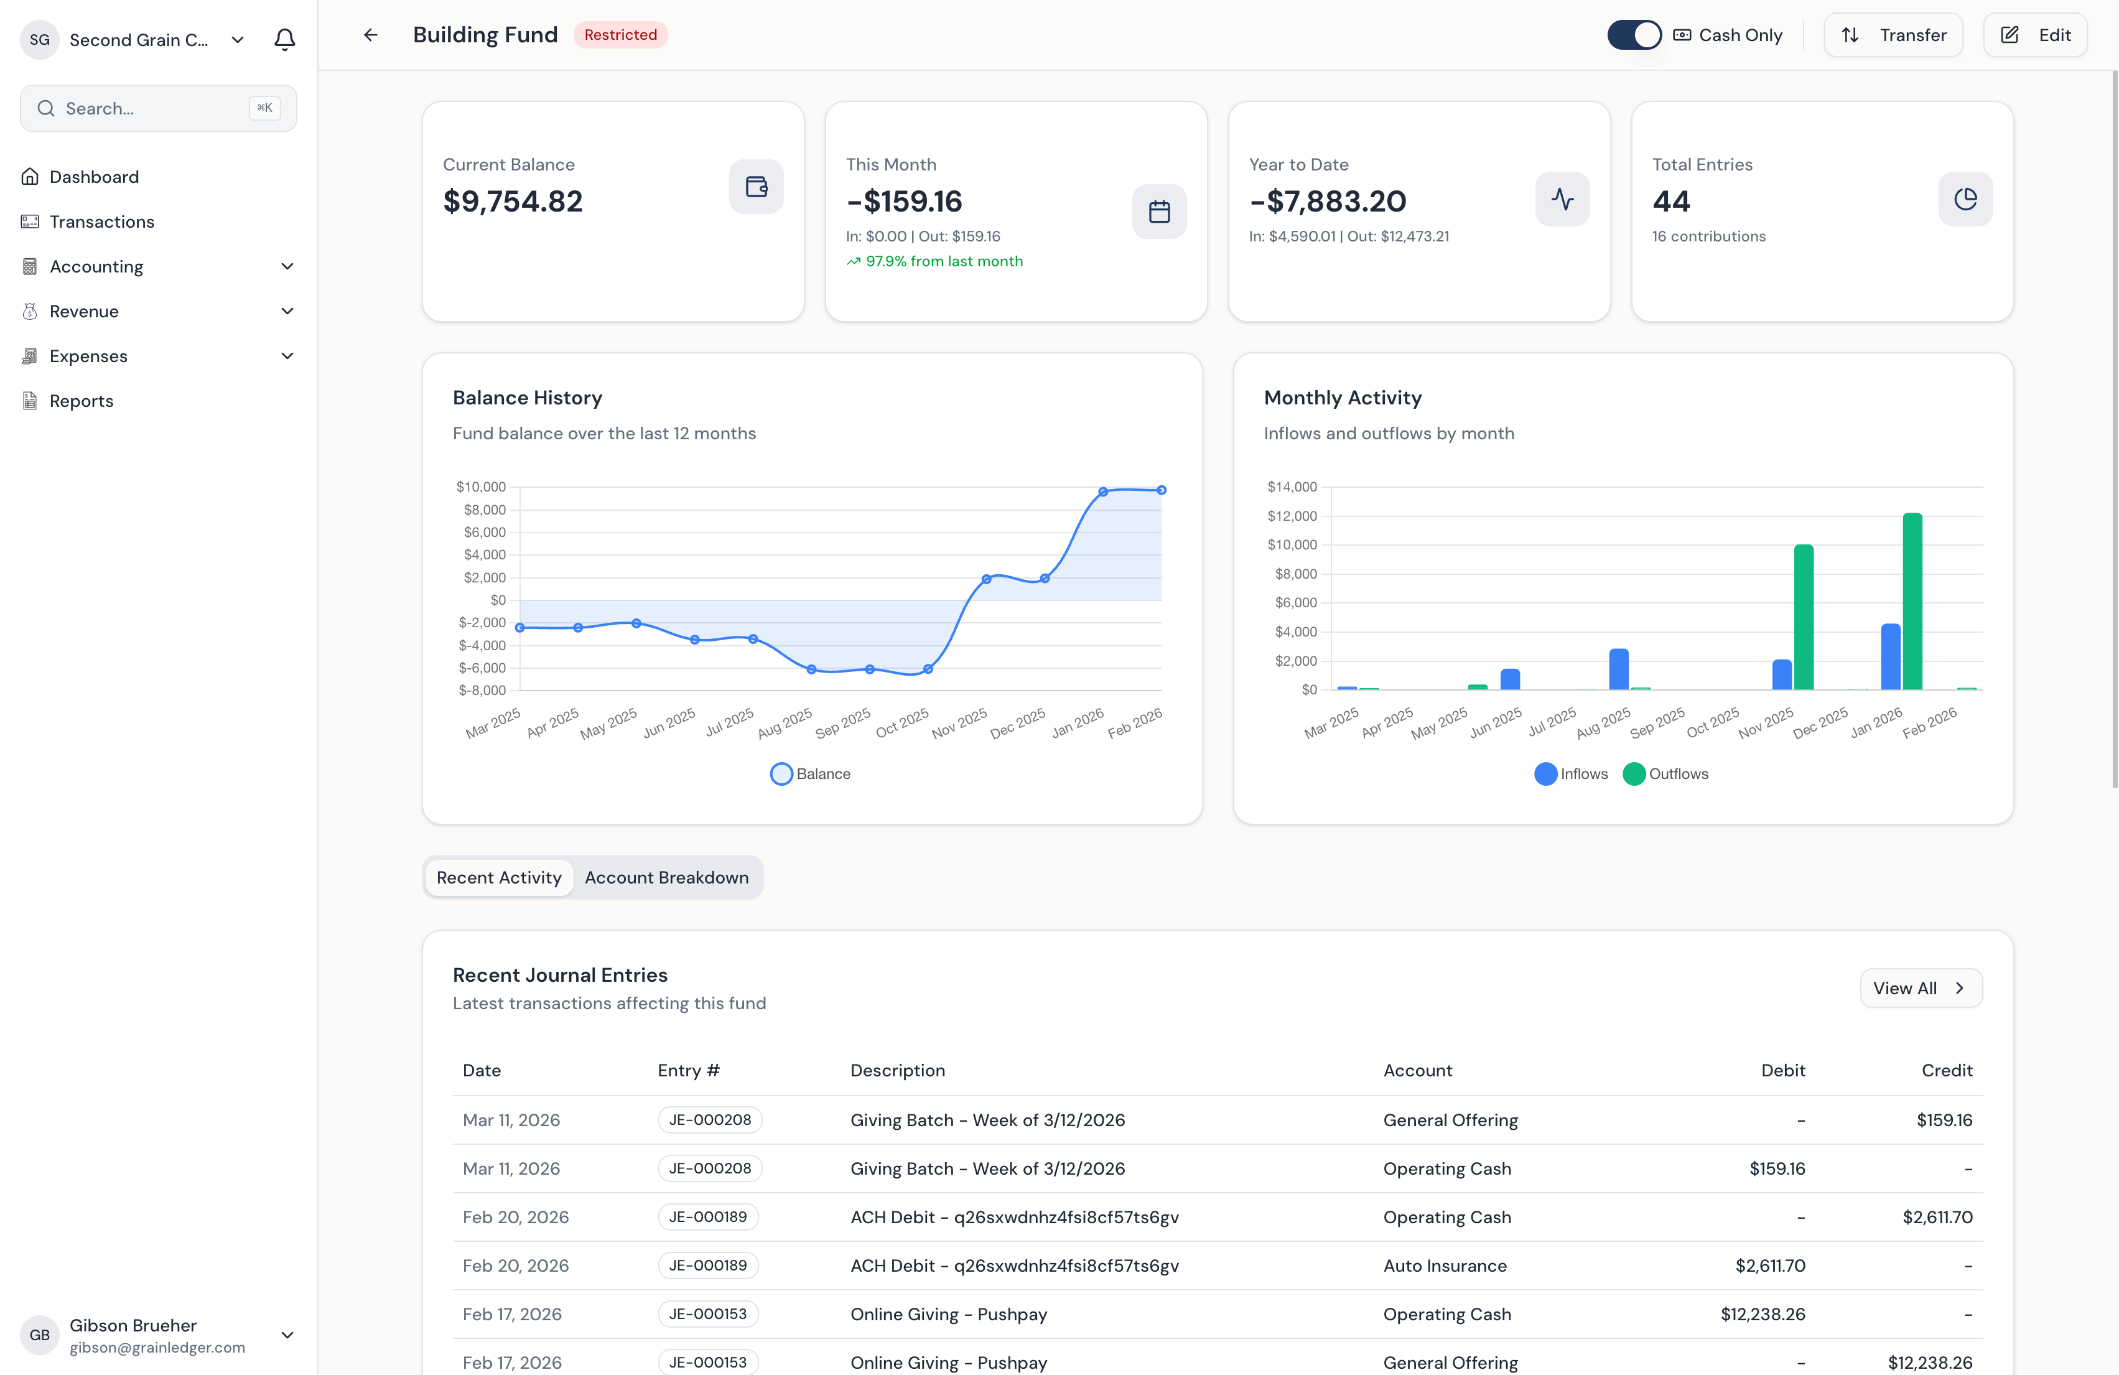The image size is (2119, 1375).
Task: Click View All journal entries
Action: click(1919, 987)
